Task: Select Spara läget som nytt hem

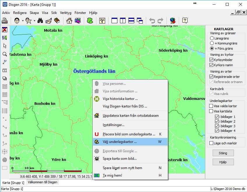Action: tap(130, 168)
